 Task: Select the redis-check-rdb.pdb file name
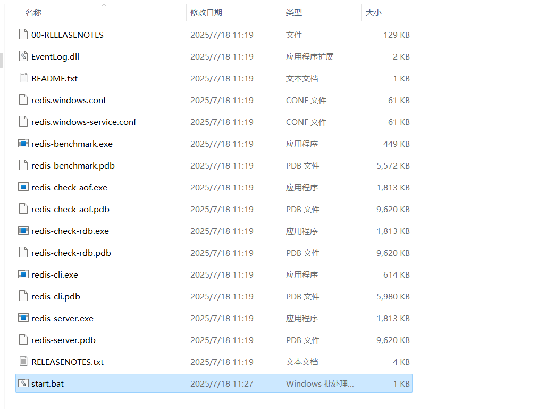coord(71,253)
